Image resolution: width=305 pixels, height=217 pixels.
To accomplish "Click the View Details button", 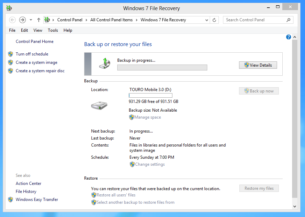I will (258, 65).
